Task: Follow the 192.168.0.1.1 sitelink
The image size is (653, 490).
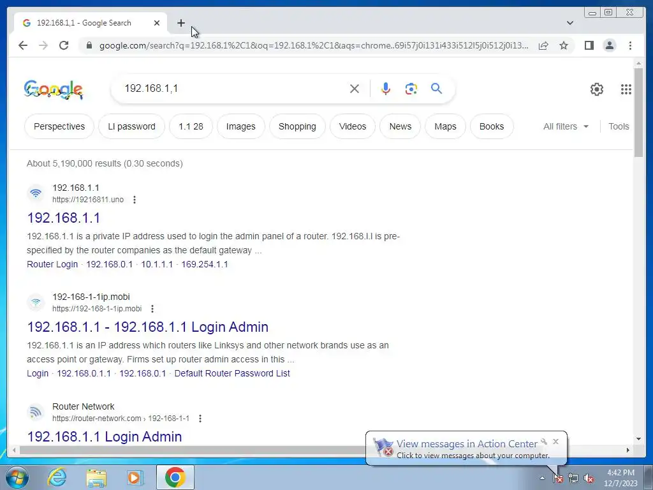Action: click(x=84, y=373)
